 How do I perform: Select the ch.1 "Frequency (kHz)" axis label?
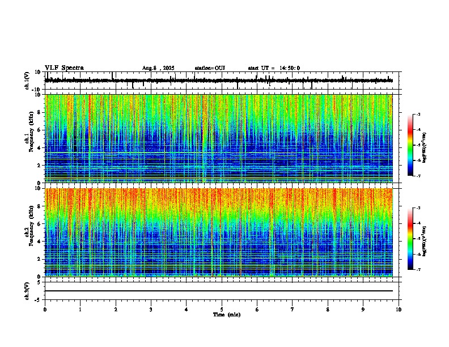point(31,132)
